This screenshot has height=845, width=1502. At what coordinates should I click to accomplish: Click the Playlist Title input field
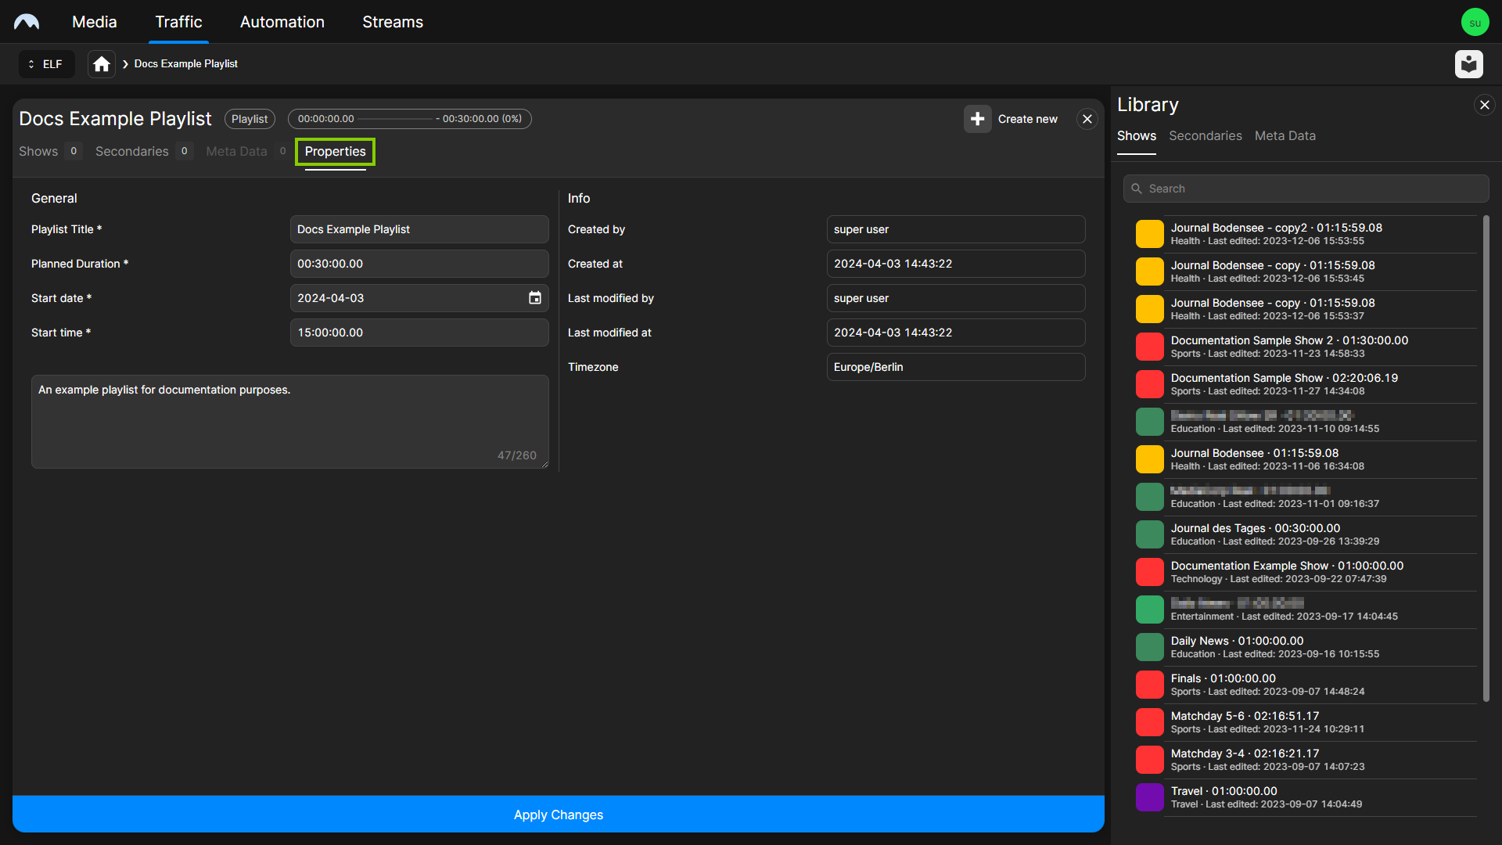(x=419, y=229)
